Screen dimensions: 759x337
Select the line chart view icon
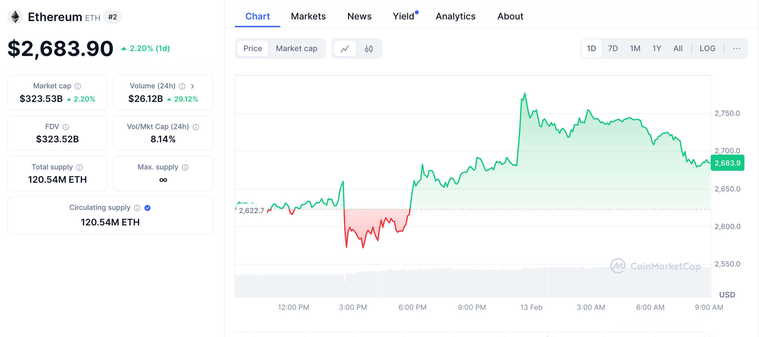345,49
